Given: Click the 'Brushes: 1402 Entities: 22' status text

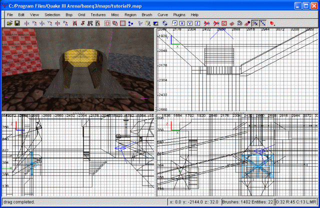Looking at the screenshot, I should click(247, 202).
